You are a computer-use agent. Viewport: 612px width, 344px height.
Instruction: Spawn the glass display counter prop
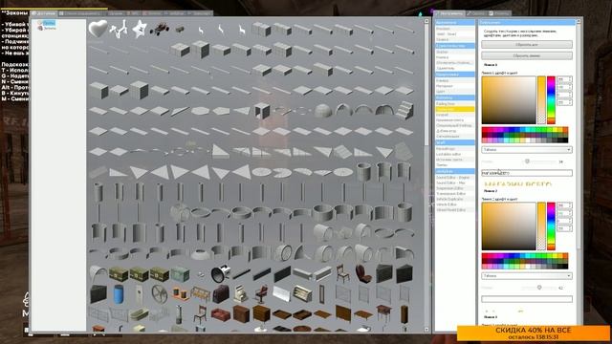[302, 293]
